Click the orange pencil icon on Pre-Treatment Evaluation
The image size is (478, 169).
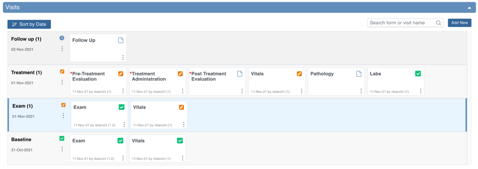point(121,74)
